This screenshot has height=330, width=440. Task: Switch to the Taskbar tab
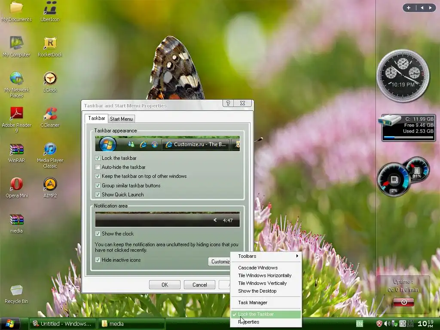96,118
